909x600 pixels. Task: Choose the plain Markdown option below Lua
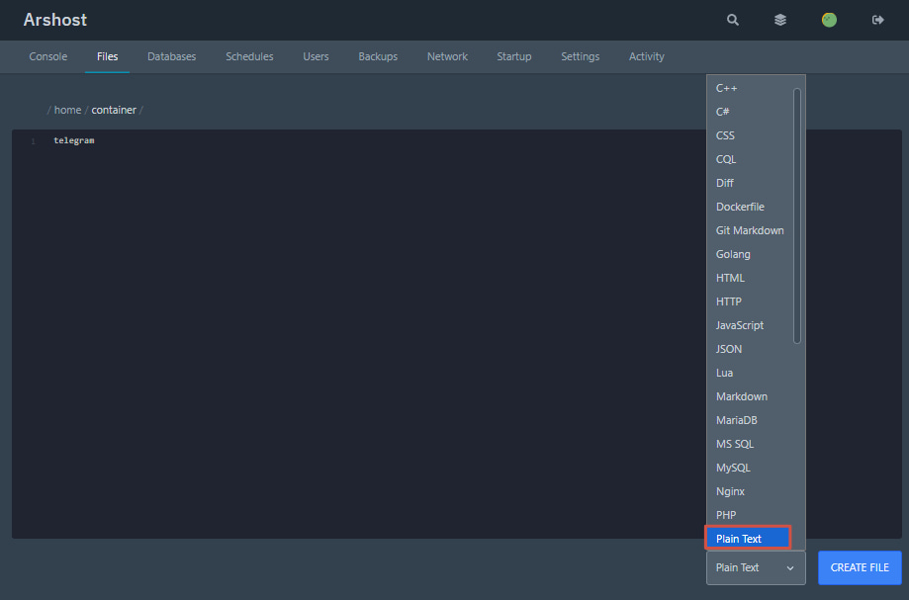[749, 396]
